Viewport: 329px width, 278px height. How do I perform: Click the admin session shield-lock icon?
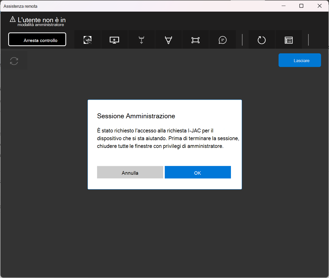coord(88,40)
